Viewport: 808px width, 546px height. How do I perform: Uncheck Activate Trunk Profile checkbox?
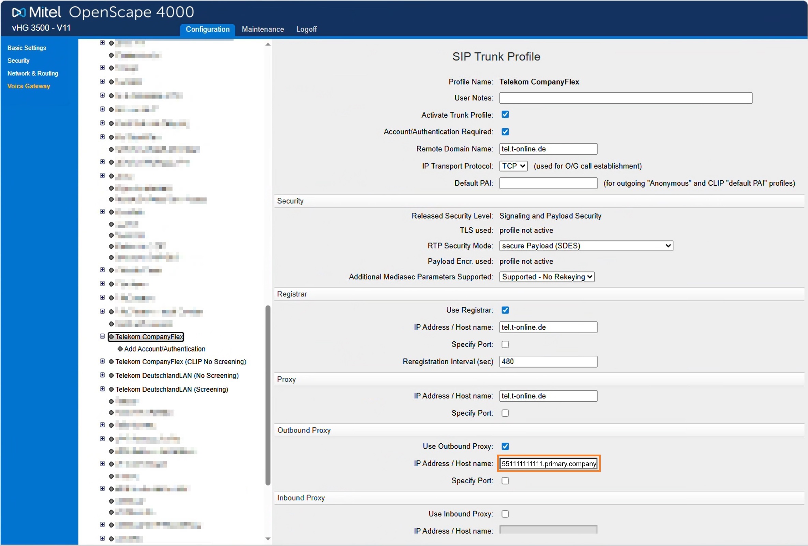pyautogui.click(x=505, y=114)
